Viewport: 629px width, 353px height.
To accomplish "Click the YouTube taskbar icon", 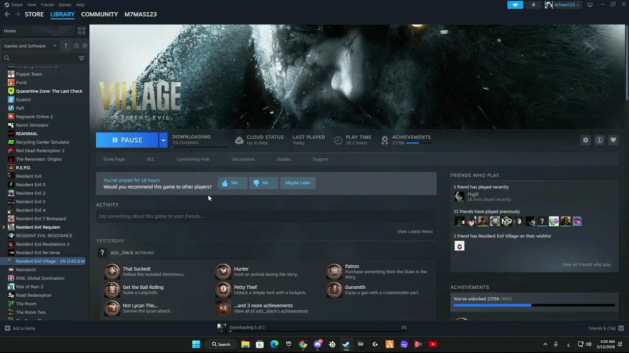I will point(433,344).
